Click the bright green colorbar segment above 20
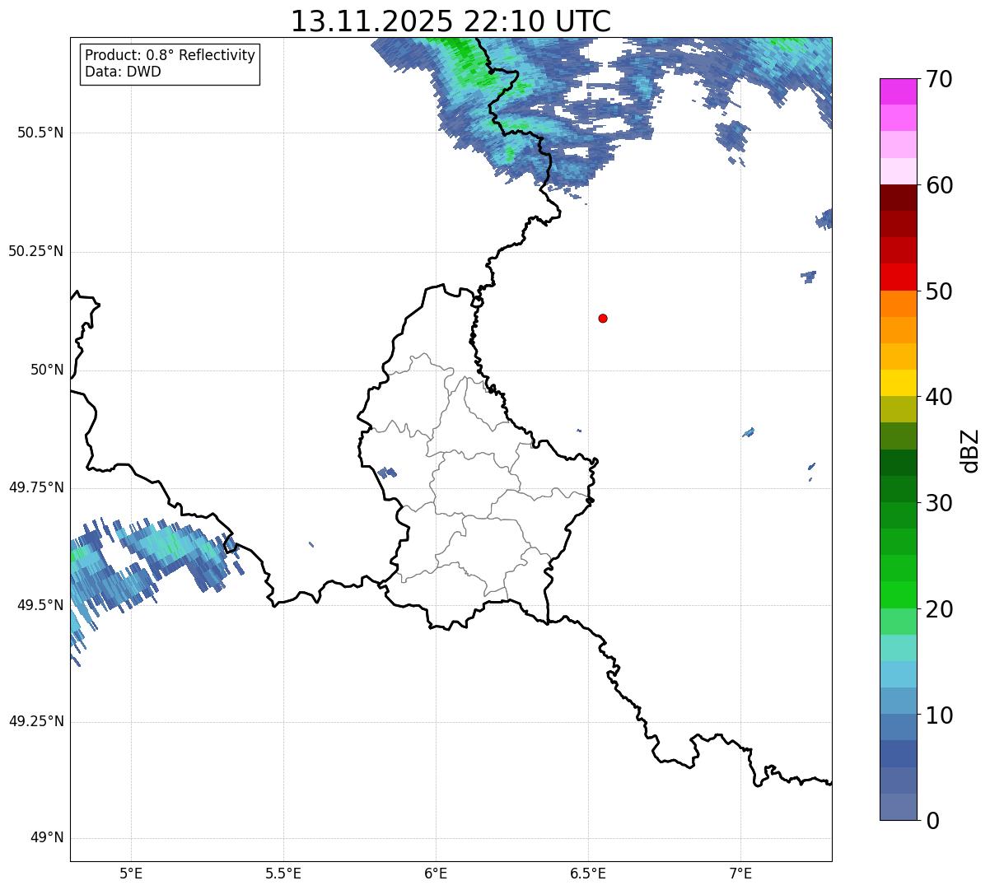This screenshot has width=990, height=890. tap(898, 595)
